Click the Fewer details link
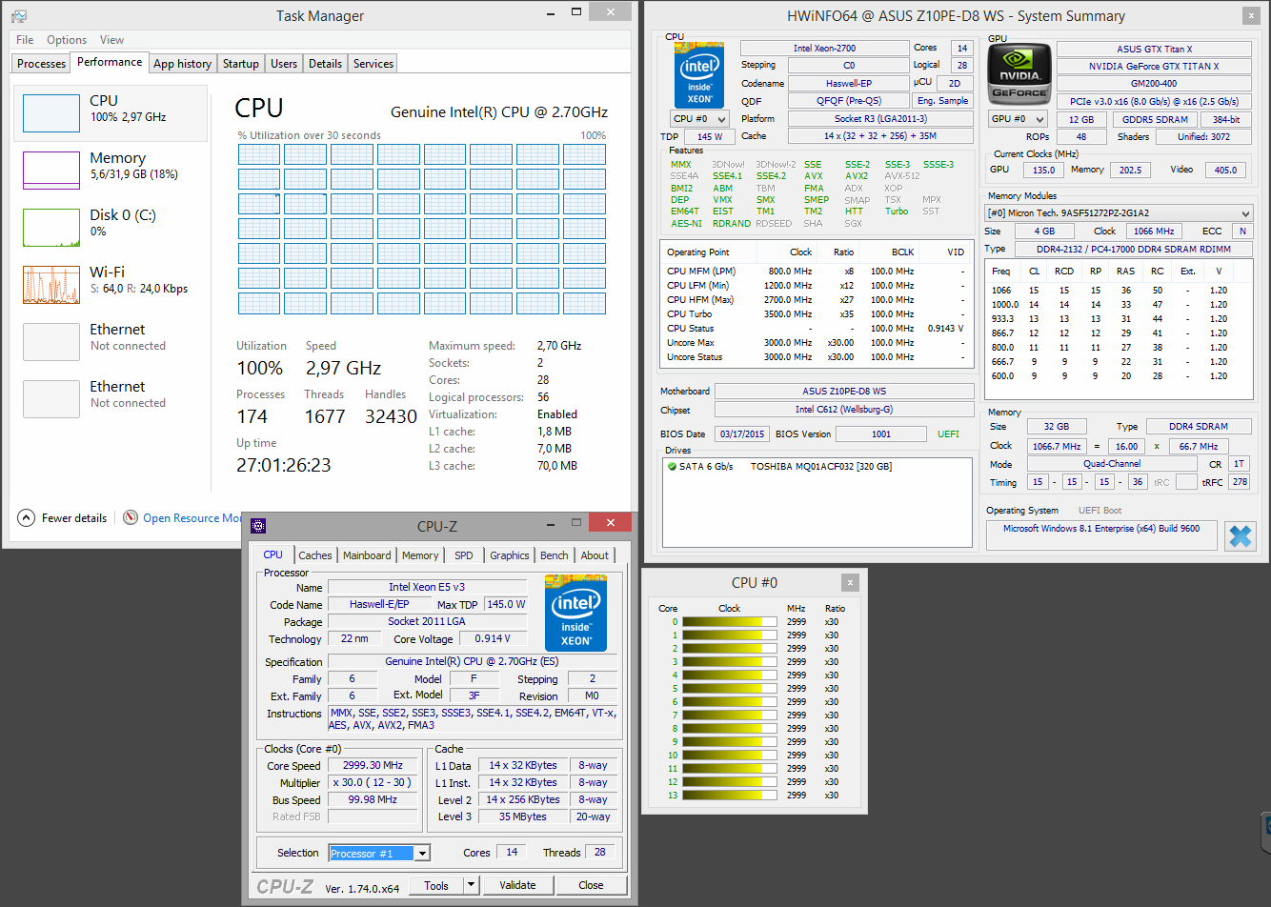 [74, 518]
